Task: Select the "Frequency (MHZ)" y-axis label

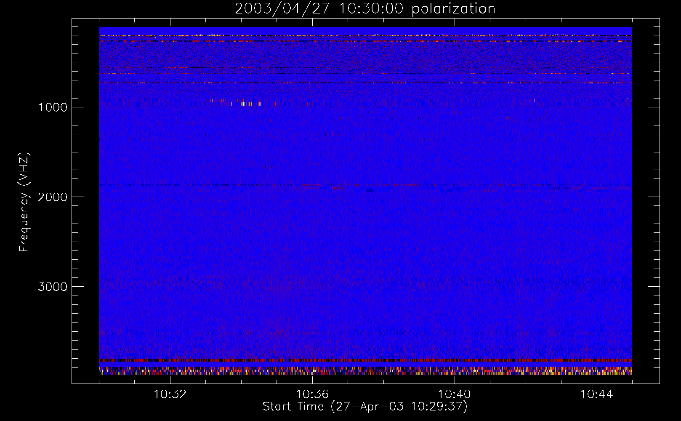Action: point(24,202)
